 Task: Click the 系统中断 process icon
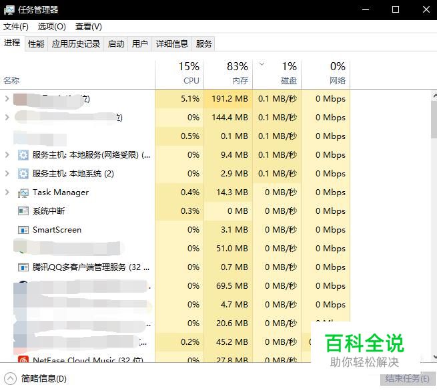pos(23,211)
